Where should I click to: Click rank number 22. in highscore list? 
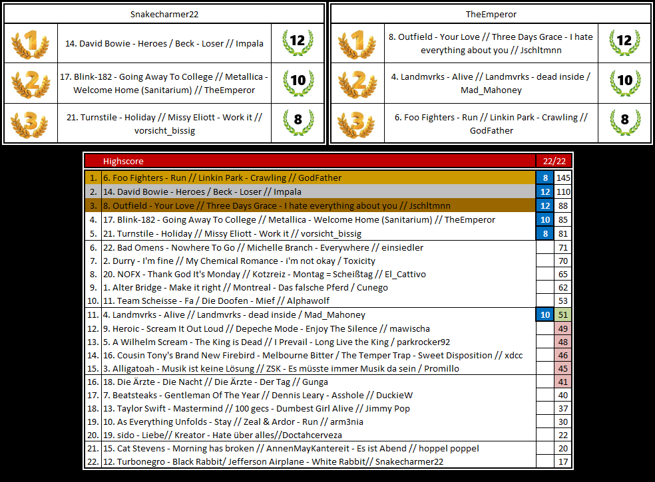click(93, 461)
